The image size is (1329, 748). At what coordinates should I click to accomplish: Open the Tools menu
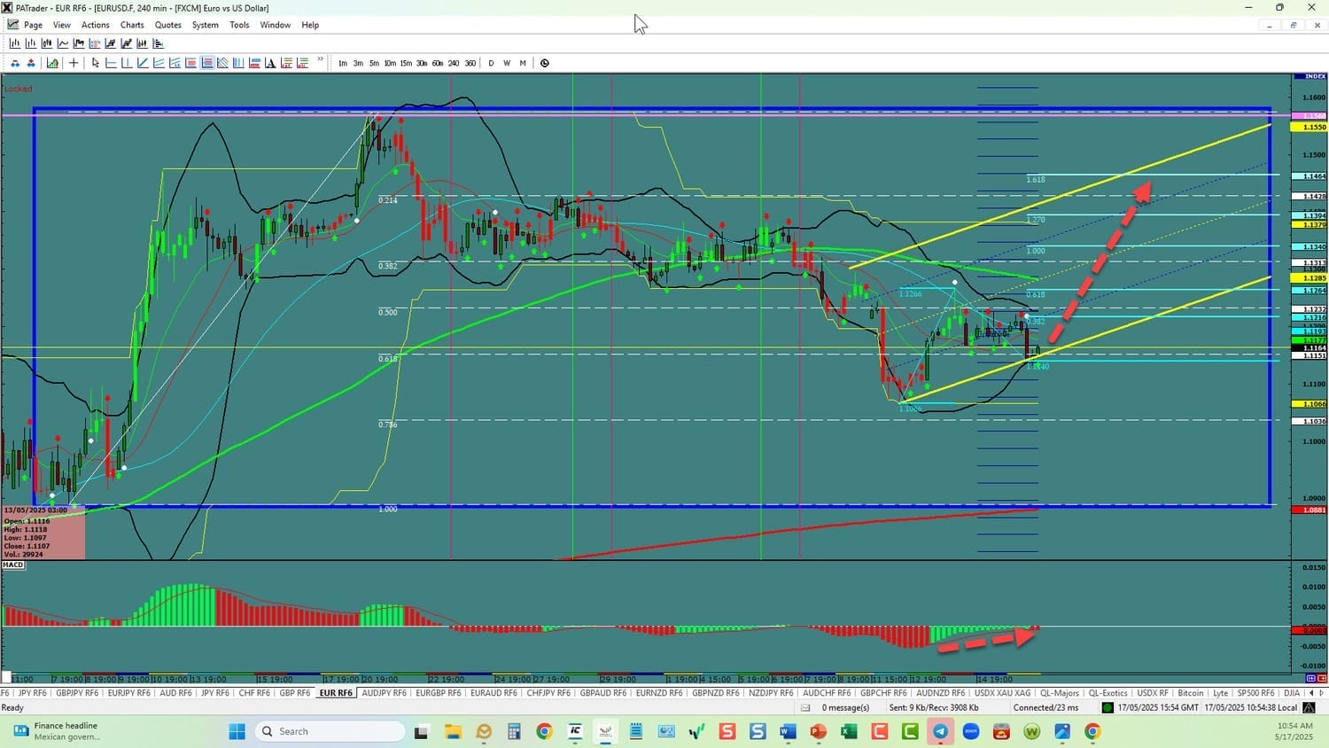click(x=239, y=25)
